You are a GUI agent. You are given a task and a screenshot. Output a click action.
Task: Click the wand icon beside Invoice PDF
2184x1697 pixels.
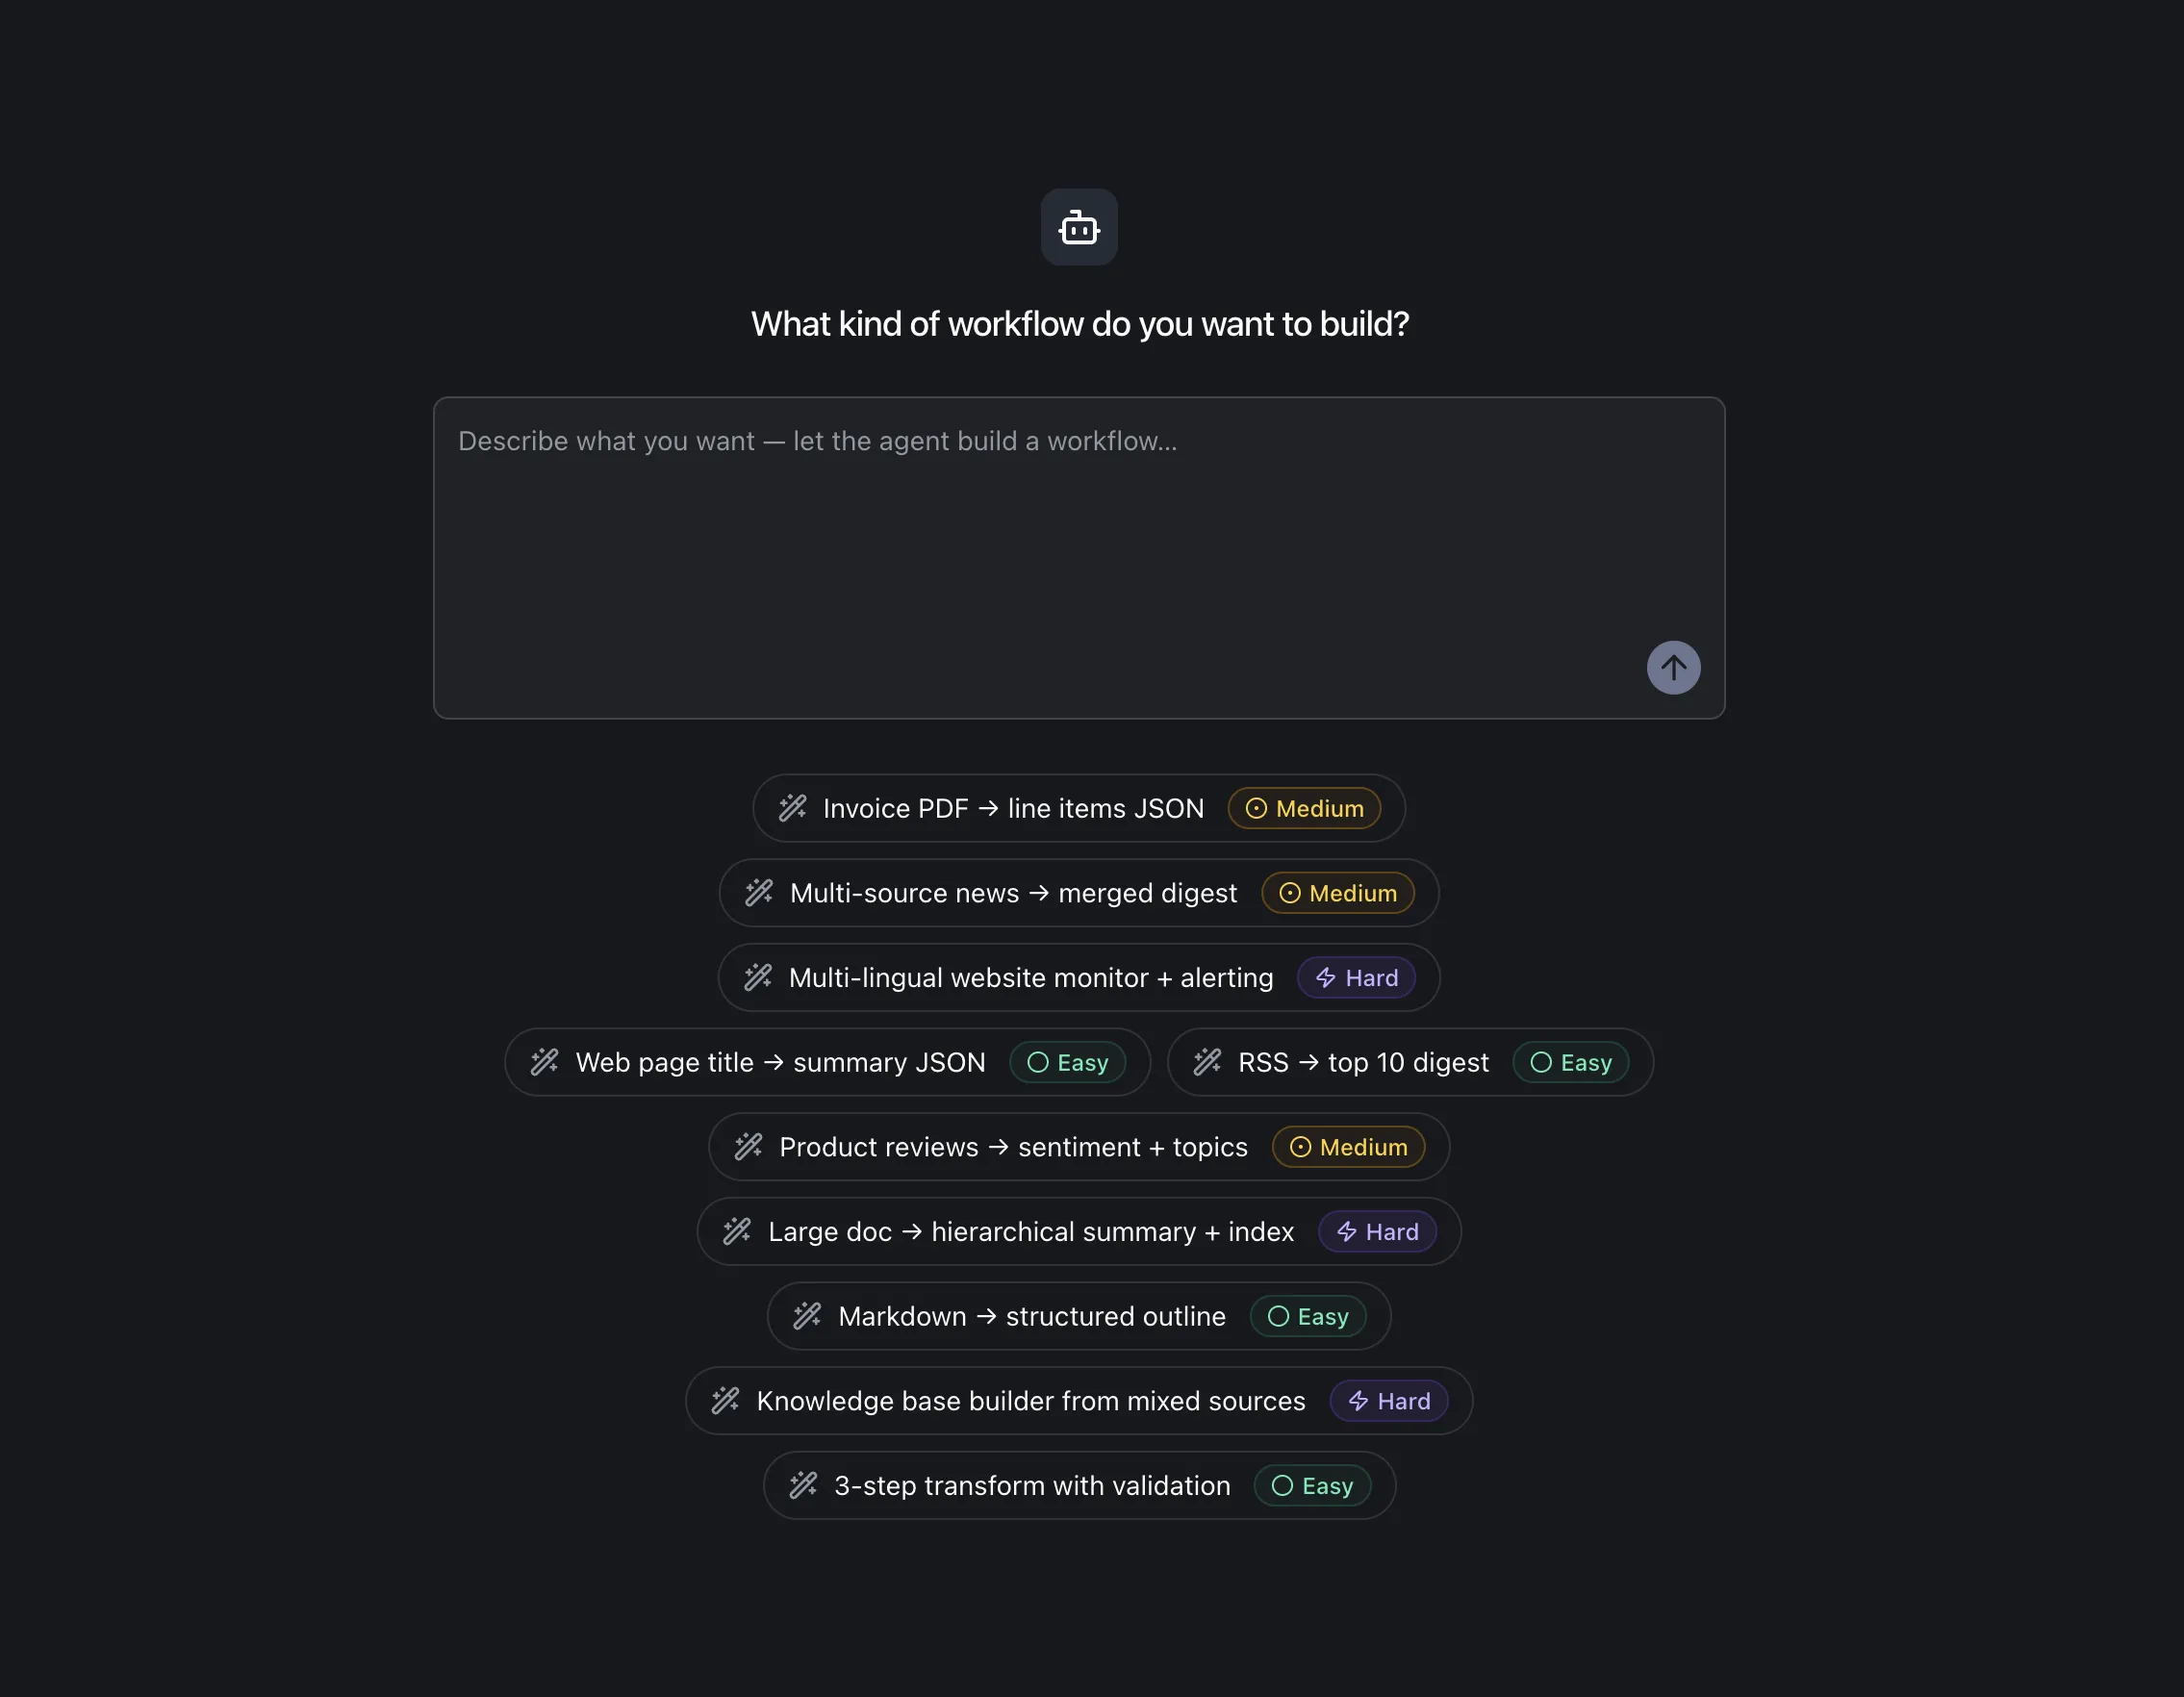pyautogui.click(x=792, y=808)
